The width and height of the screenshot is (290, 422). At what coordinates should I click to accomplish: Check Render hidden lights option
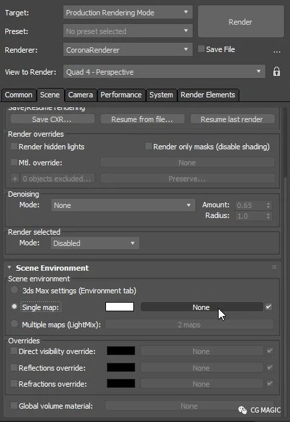coord(14,146)
